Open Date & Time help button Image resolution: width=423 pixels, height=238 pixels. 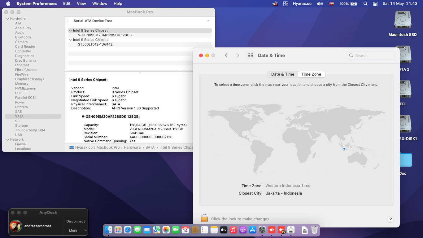pos(390,219)
